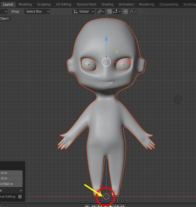Viewport: 196px width, 207px height.
Task: Open the Object menu in the viewport
Action: tap(5, 19)
